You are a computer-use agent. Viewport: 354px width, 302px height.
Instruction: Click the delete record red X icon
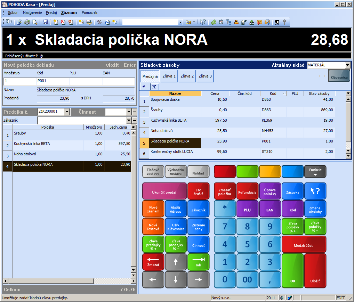63,22
